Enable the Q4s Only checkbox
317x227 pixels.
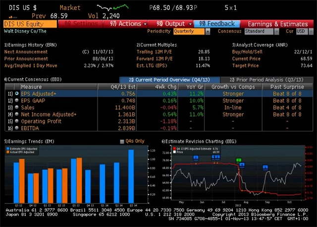tap(122, 141)
